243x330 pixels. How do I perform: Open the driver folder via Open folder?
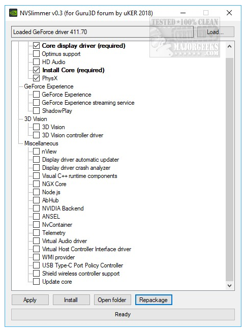pyautogui.click(x=112, y=299)
